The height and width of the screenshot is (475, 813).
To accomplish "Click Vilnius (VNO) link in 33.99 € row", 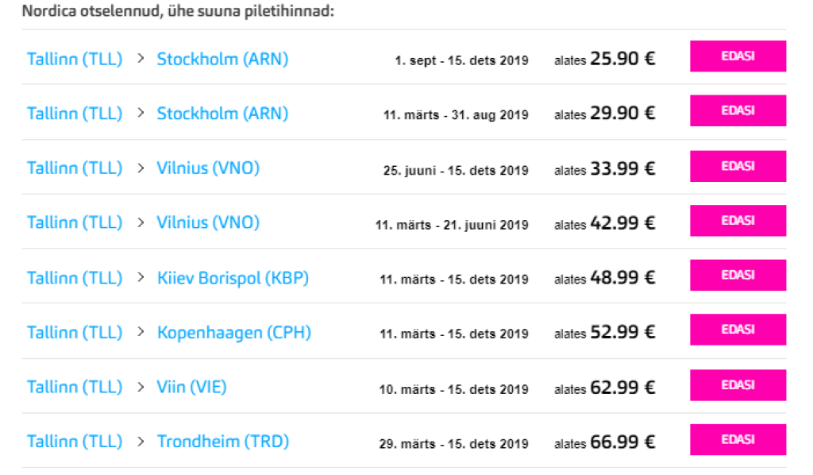I will click(x=208, y=168).
